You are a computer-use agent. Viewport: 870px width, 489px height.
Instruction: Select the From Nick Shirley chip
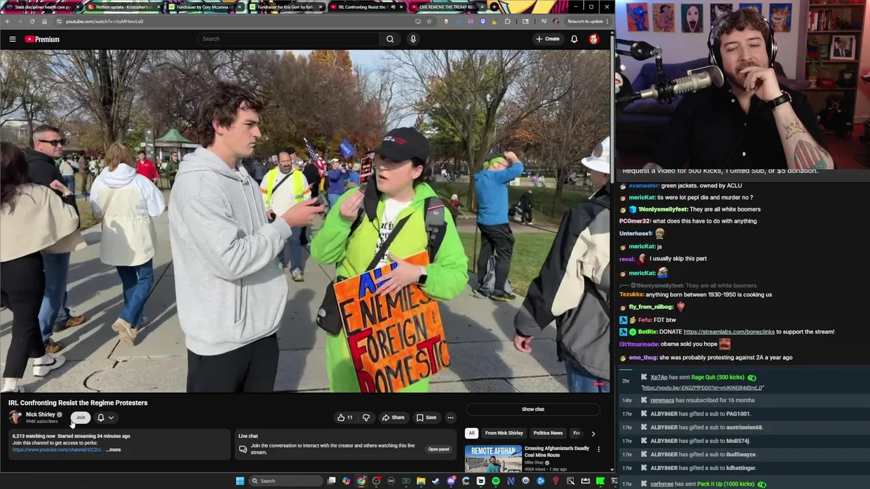(504, 433)
